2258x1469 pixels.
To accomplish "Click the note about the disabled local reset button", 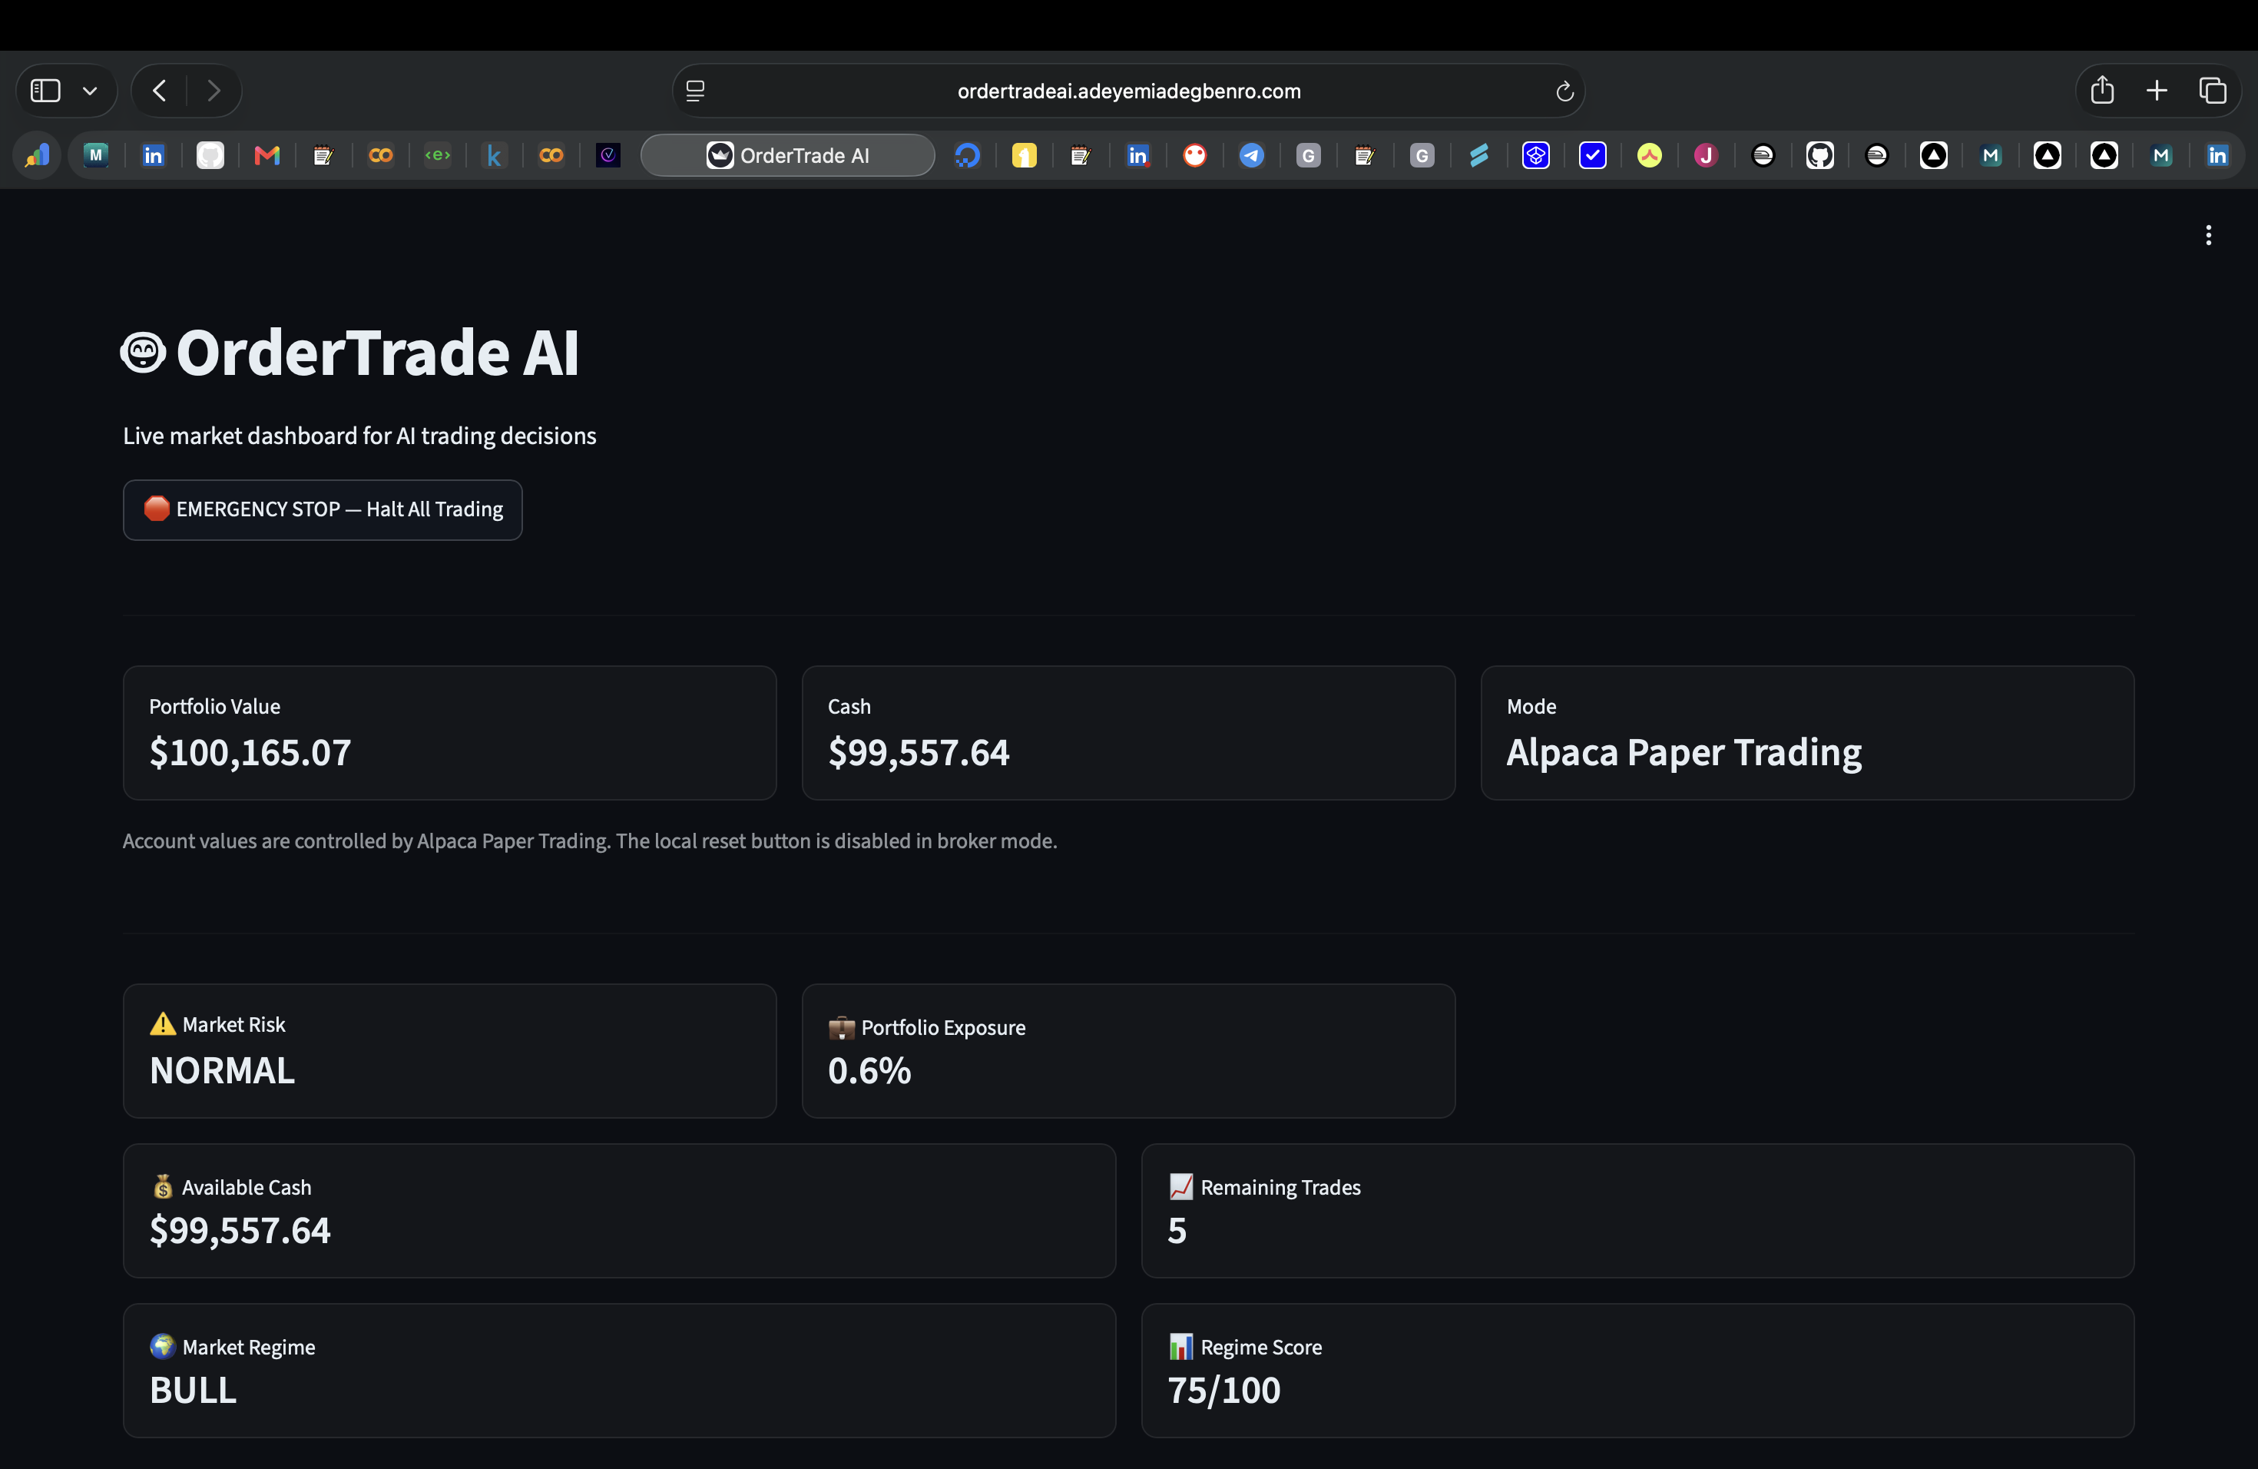I will click(x=590, y=841).
